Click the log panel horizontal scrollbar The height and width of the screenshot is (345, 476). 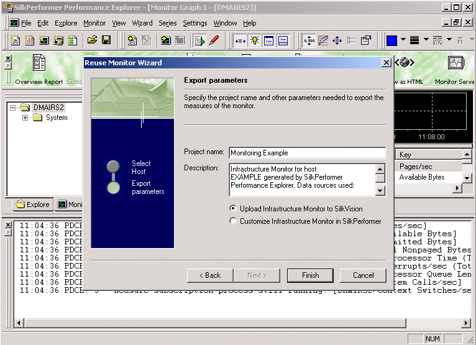(242, 323)
